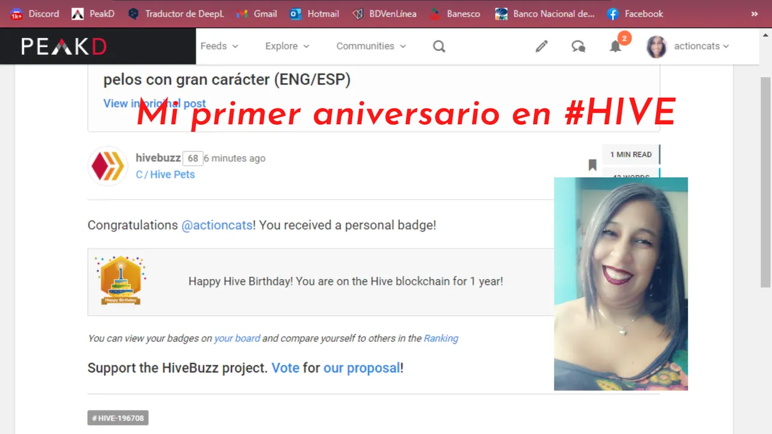Open the Hotmail bookmark
Screen dimensions: 772x434
(x=314, y=13)
